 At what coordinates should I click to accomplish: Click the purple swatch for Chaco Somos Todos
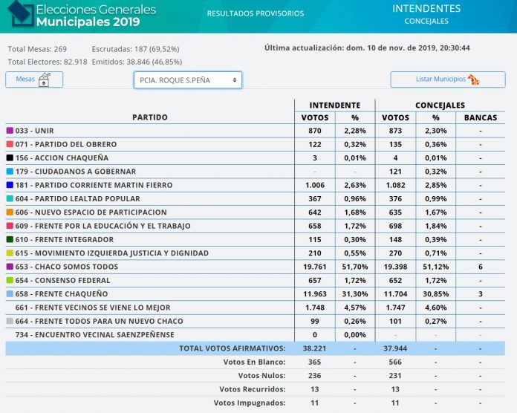click(10, 267)
